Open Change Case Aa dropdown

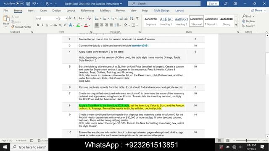click(81, 18)
